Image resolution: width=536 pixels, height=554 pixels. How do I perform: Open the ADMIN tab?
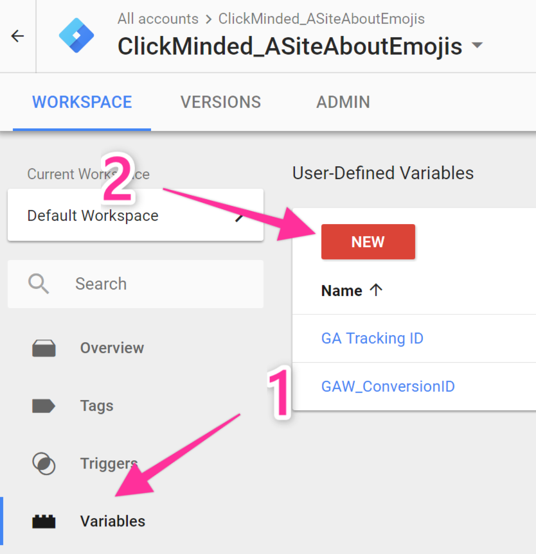[x=343, y=102]
